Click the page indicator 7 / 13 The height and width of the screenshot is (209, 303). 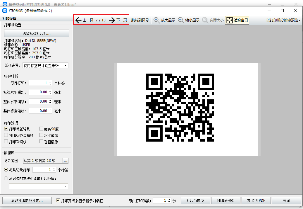[101, 20]
